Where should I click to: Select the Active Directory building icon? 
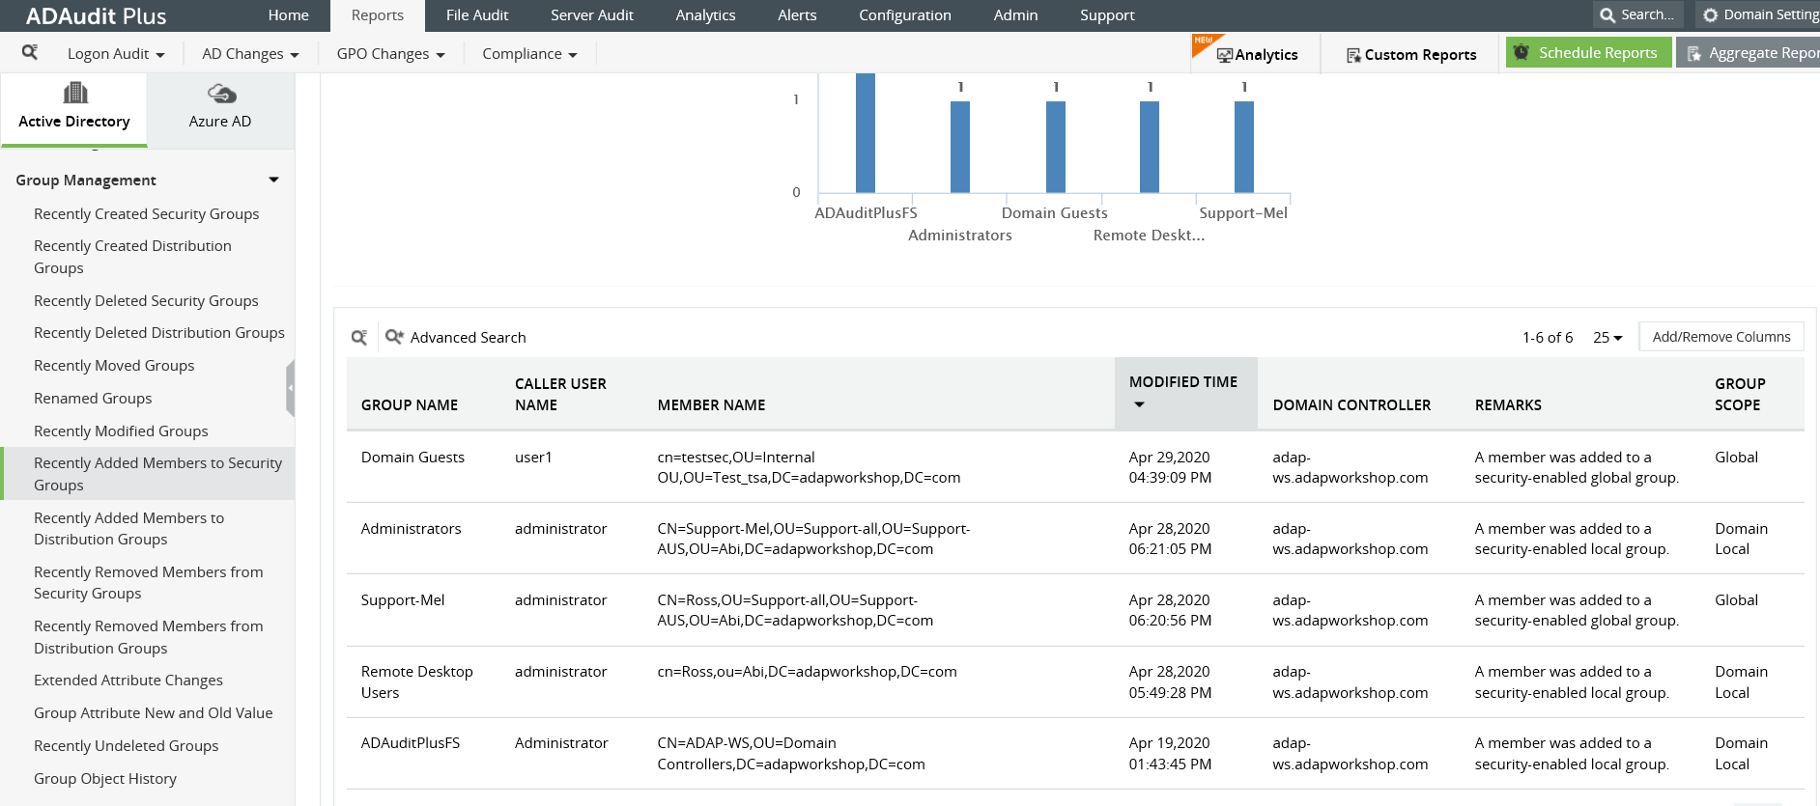[74, 94]
